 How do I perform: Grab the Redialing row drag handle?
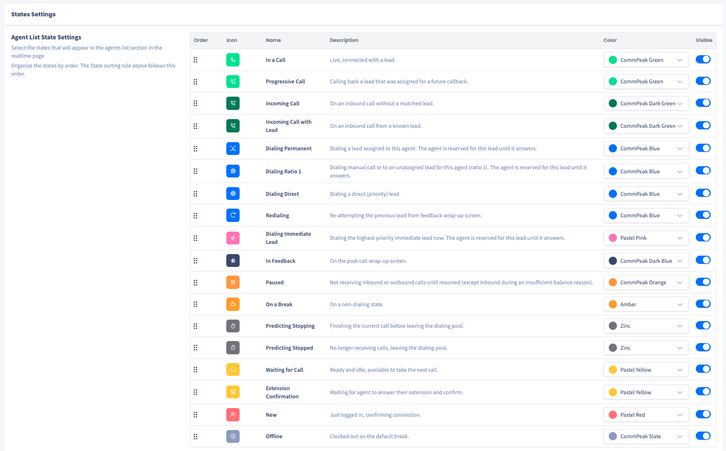pos(196,215)
